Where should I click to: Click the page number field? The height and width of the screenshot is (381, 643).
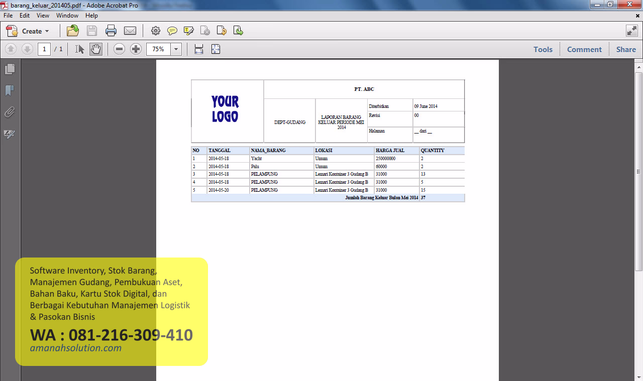(44, 49)
